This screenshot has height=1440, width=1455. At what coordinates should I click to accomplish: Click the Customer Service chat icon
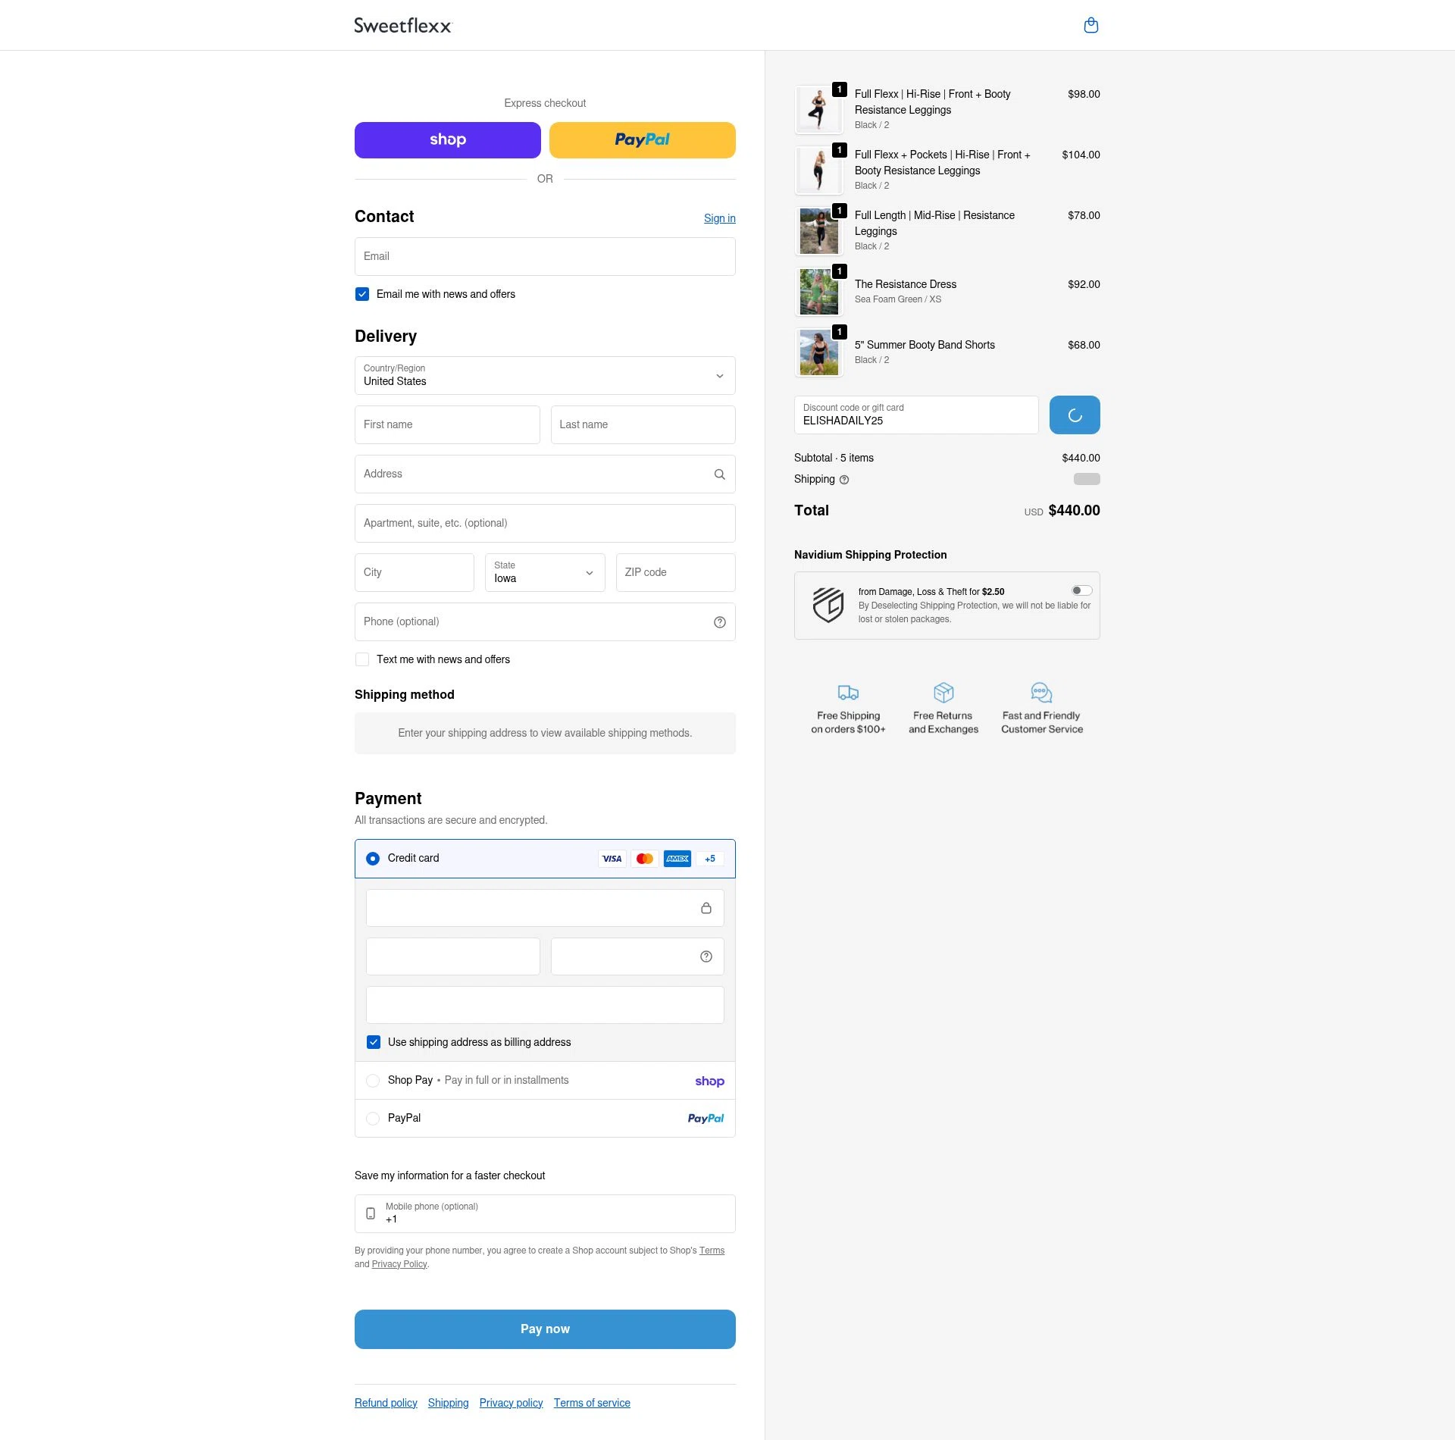pos(1041,692)
